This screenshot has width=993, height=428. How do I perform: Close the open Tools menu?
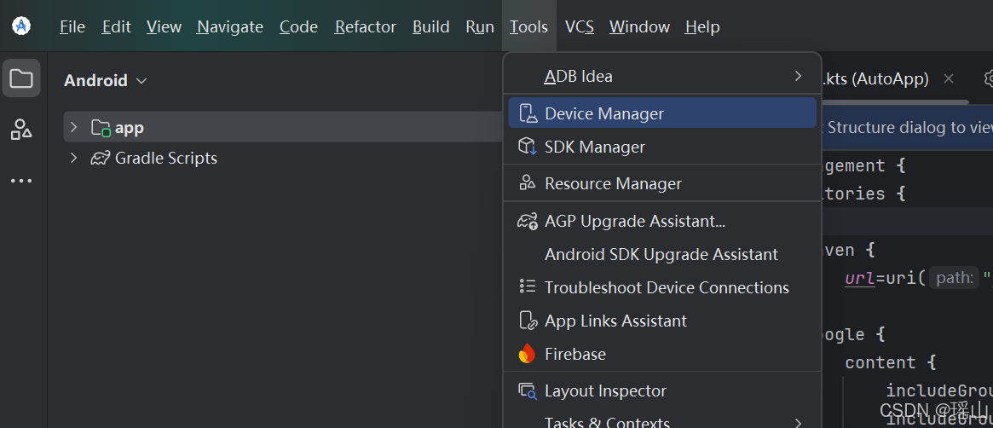pyautogui.click(x=528, y=26)
